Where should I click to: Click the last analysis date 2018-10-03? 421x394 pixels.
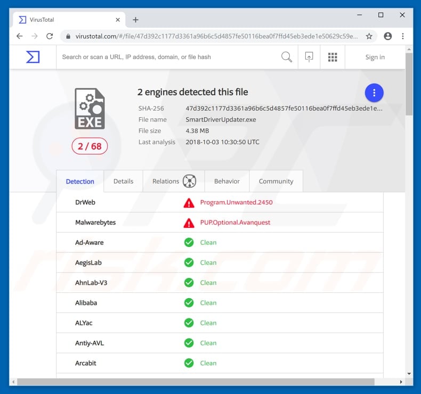tap(222, 142)
